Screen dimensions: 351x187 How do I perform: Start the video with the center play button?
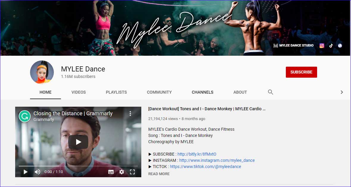pyautogui.click(x=78, y=142)
